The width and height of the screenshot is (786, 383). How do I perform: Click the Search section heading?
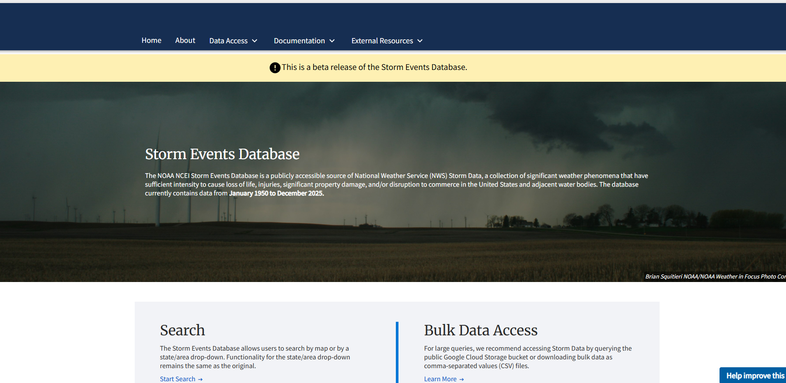pyautogui.click(x=182, y=330)
